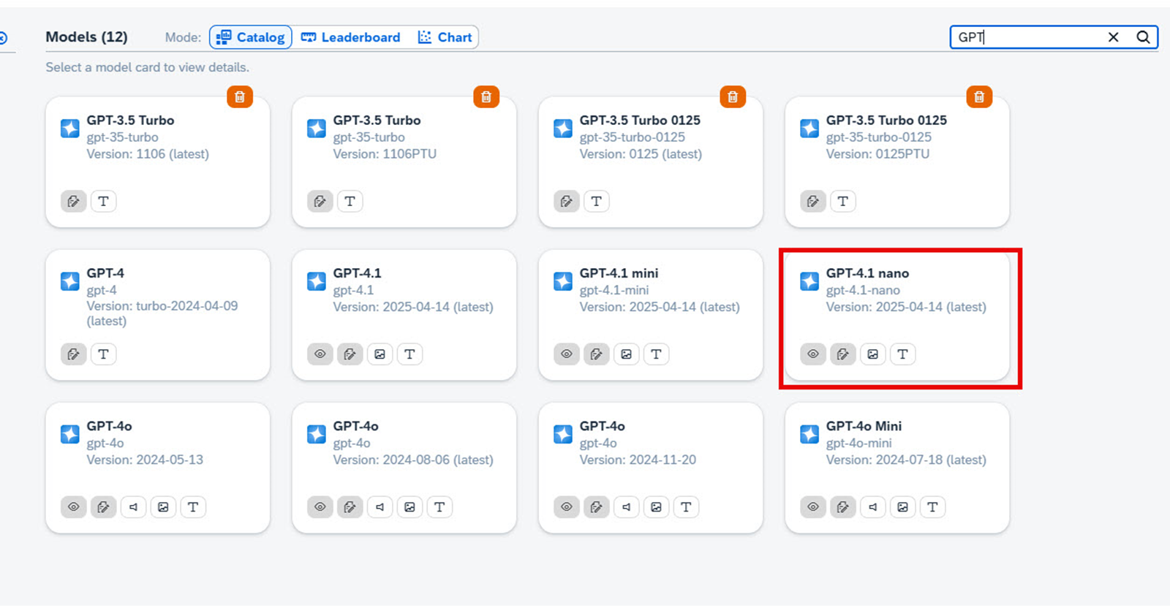Click the pencil icon on GPT-3.5 Turbo 1106 (latest)
The width and height of the screenshot is (1170, 613).
coord(73,202)
